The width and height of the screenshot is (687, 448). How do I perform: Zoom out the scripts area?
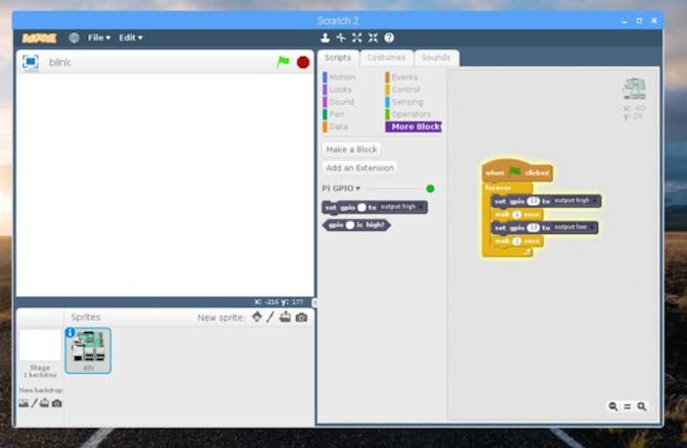click(613, 406)
